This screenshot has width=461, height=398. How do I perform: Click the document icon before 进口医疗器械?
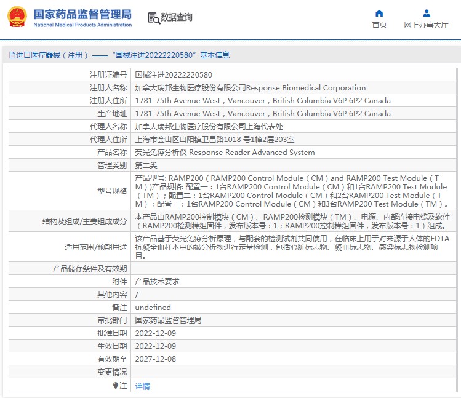[12, 55]
